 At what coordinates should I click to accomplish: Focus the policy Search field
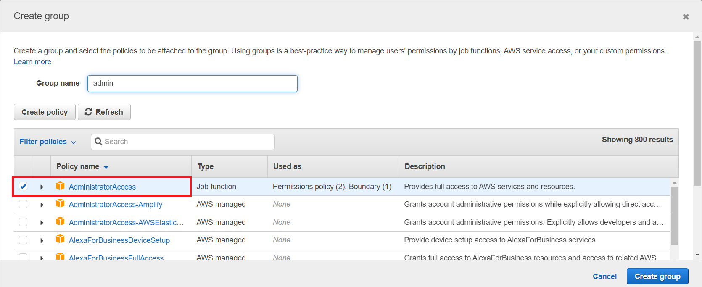point(183,142)
